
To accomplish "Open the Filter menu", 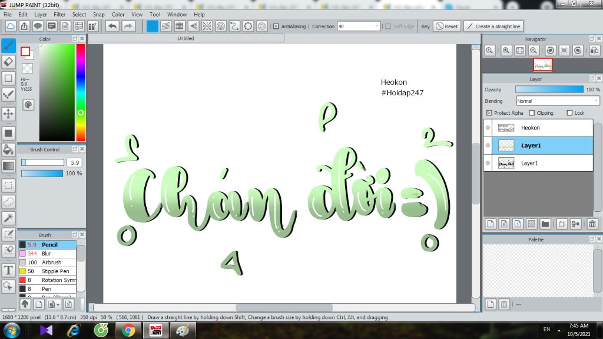I will [x=59, y=14].
